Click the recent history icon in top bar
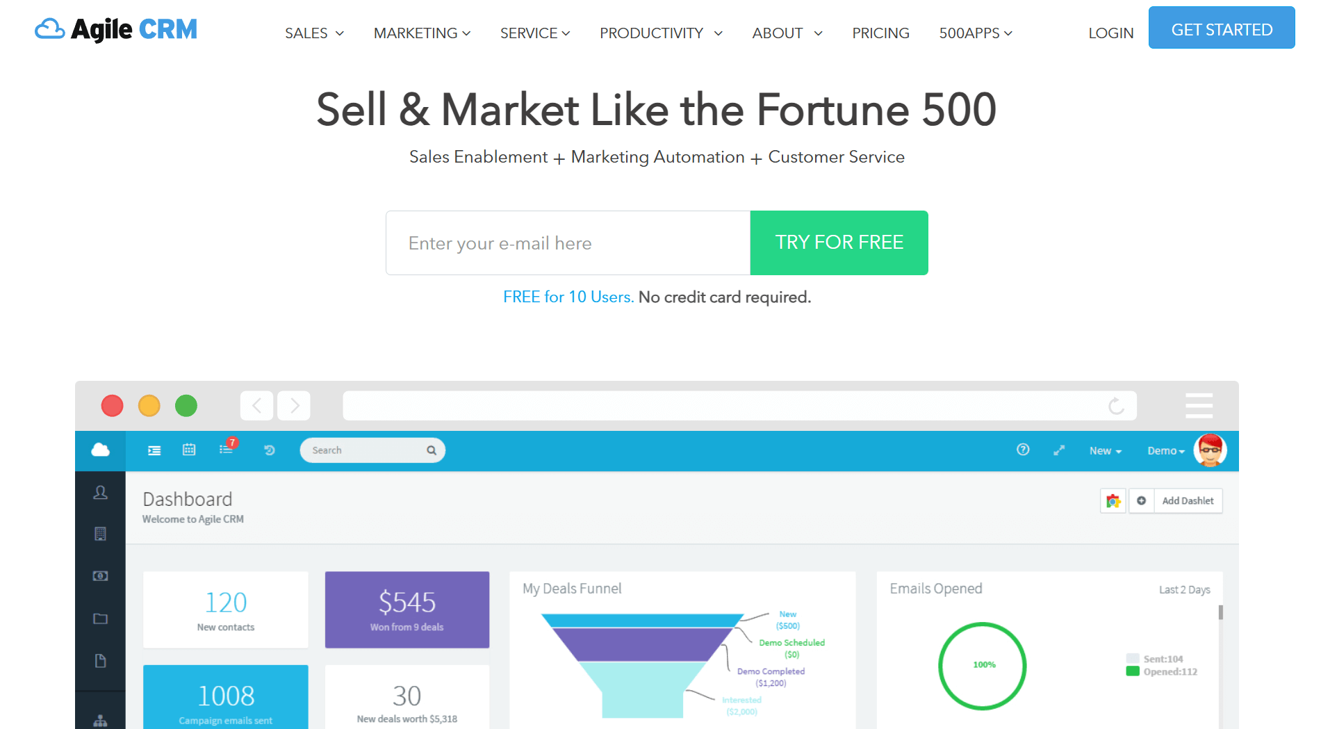The image size is (1321, 729). pos(270,450)
